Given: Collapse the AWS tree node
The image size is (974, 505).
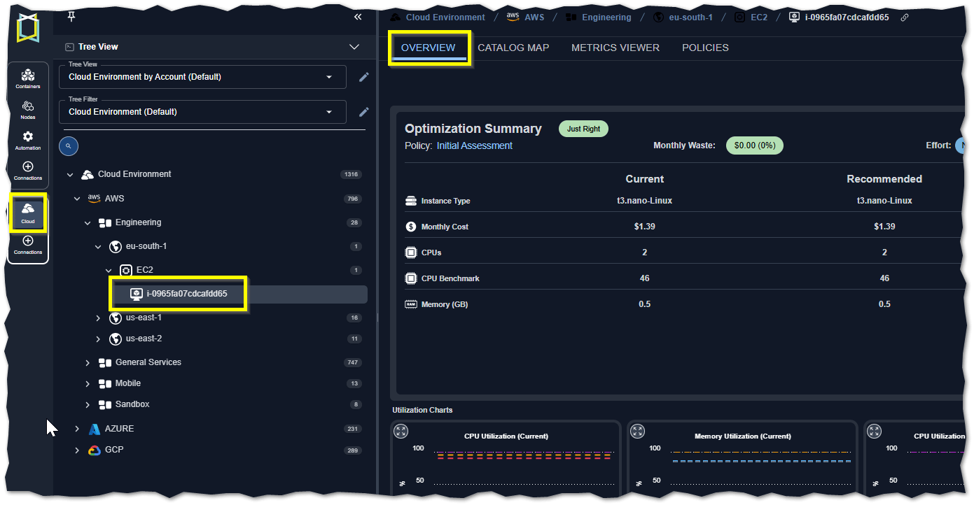Looking at the screenshot, I should click(77, 199).
